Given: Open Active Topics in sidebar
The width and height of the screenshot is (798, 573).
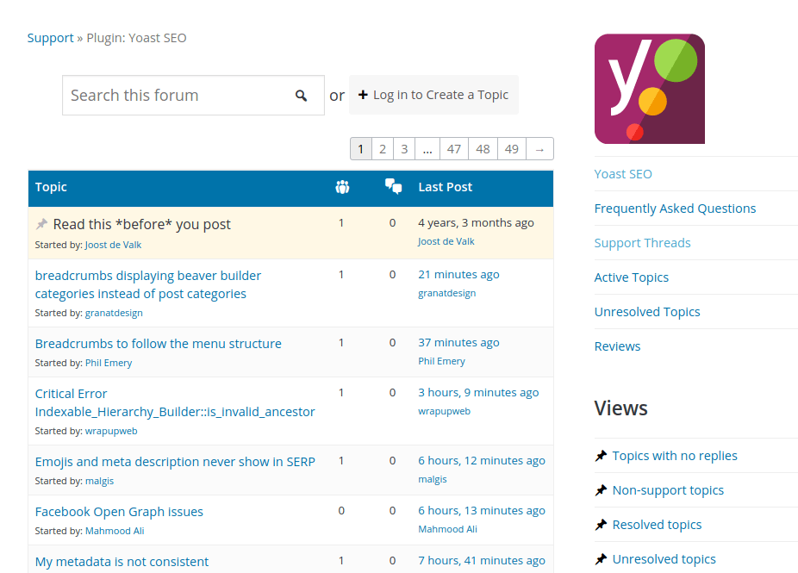Looking at the screenshot, I should tap(632, 277).
